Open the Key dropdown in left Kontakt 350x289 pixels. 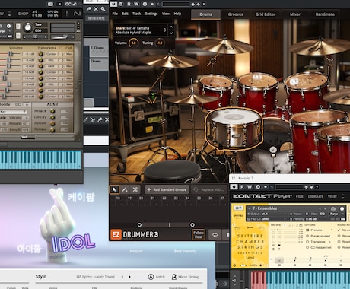click(13, 112)
